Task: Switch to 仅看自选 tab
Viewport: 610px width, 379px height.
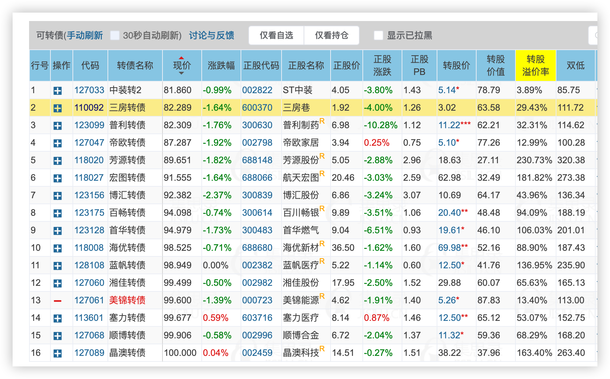Action: pos(276,35)
